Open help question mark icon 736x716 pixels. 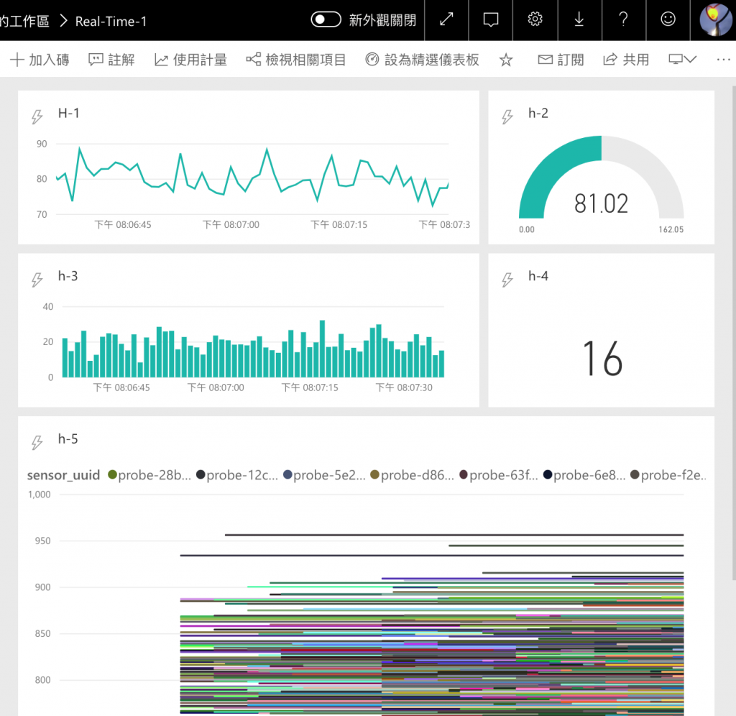point(623,19)
